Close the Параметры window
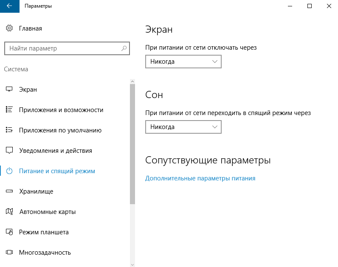The height and width of the screenshot is (267, 338). click(329, 6)
